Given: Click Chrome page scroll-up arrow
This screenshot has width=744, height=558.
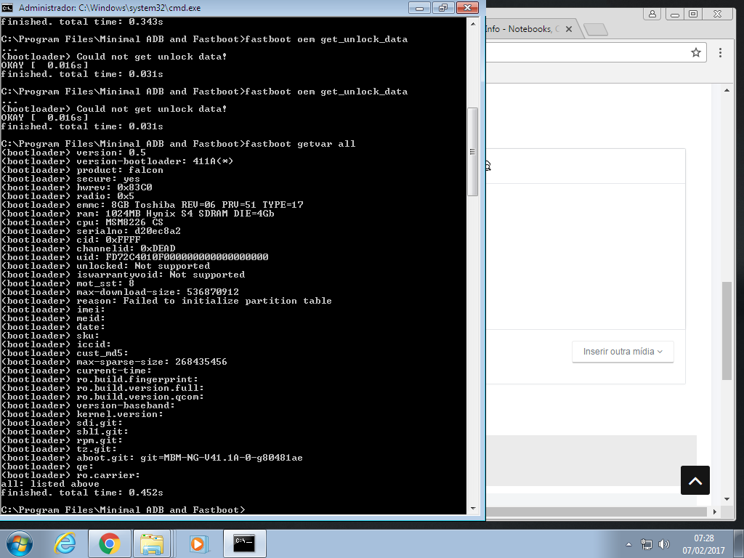Looking at the screenshot, I should 727,90.
